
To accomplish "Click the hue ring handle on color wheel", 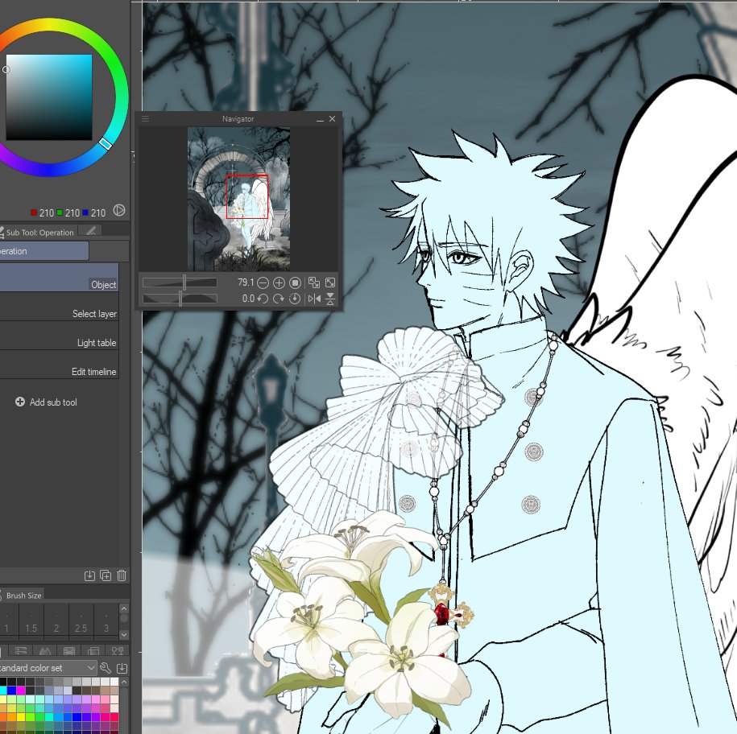I will click(x=106, y=144).
